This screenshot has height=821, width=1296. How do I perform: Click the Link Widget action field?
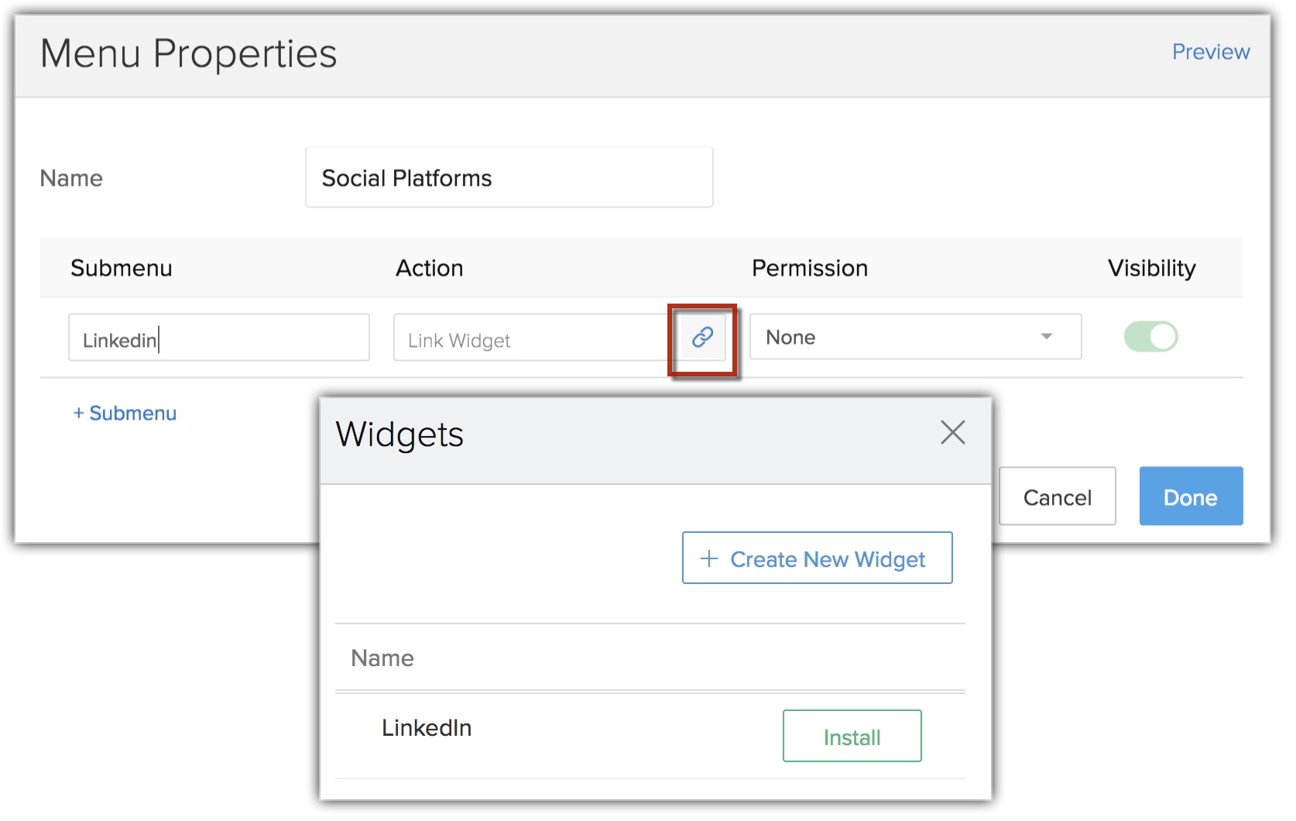[x=530, y=338]
